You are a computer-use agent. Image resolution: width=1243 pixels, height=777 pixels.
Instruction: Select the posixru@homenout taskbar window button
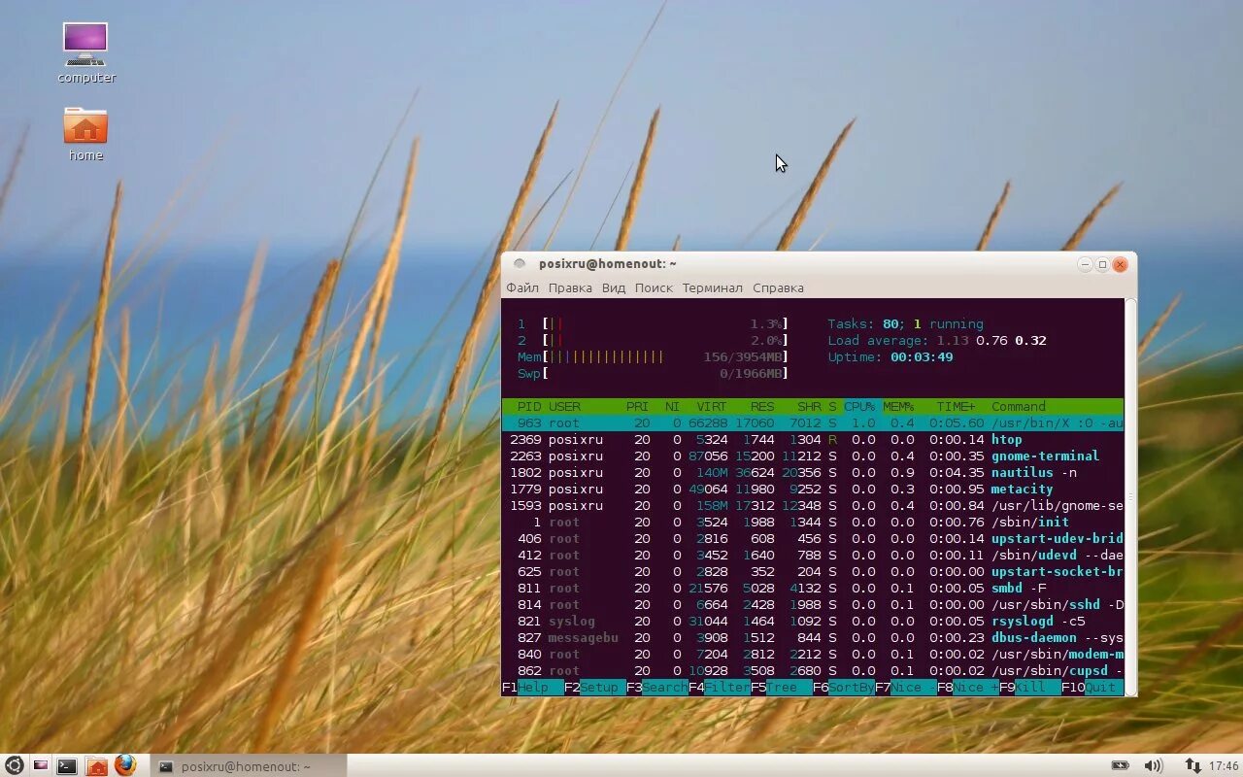248,766
